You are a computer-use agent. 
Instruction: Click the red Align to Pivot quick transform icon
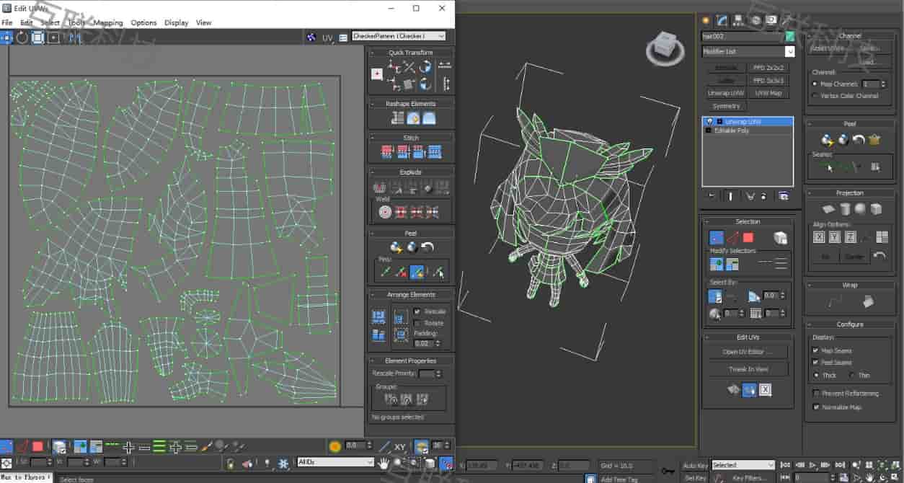tap(376, 74)
